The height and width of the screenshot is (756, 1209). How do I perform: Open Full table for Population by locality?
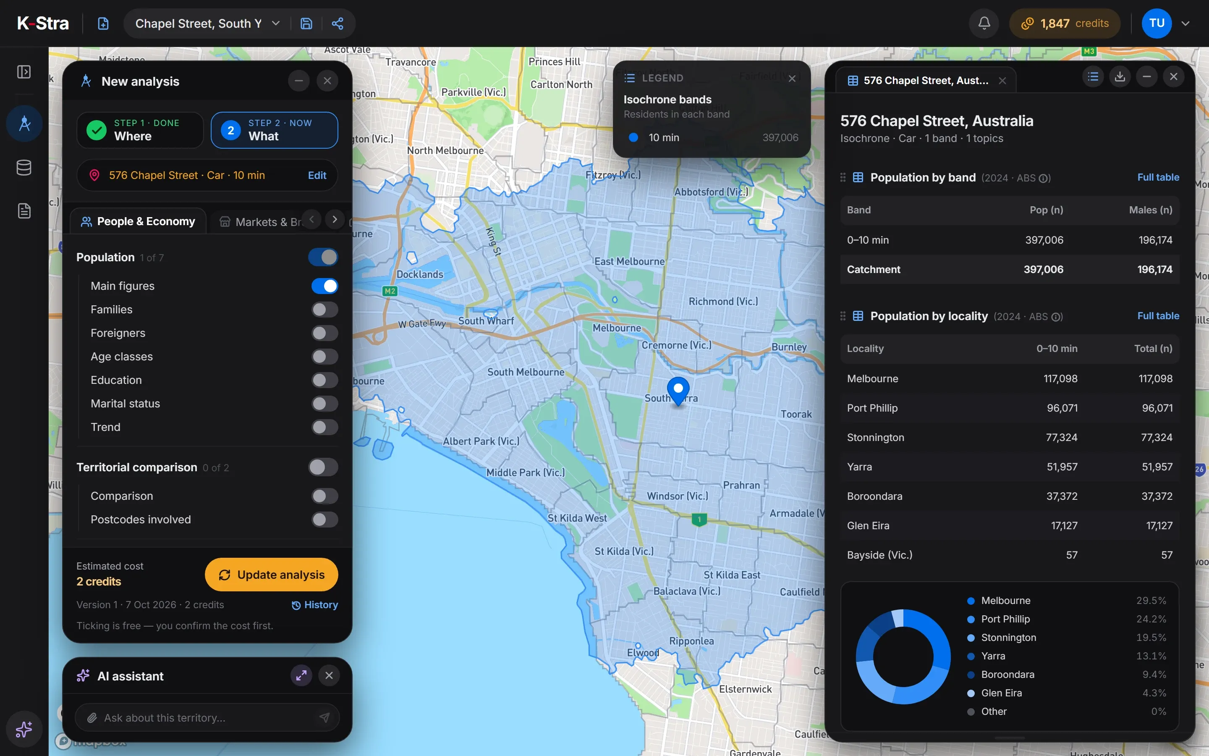1158,316
